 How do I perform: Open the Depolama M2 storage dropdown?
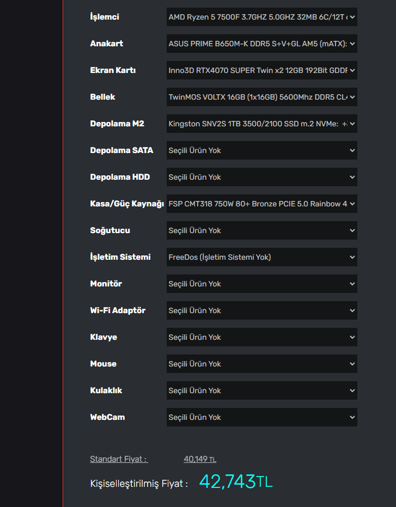click(261, 124)
